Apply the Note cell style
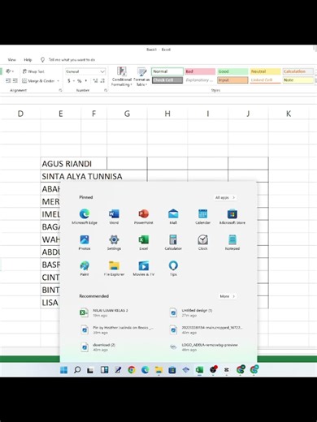This screenshot has width=317, height=422. (298, 80)
